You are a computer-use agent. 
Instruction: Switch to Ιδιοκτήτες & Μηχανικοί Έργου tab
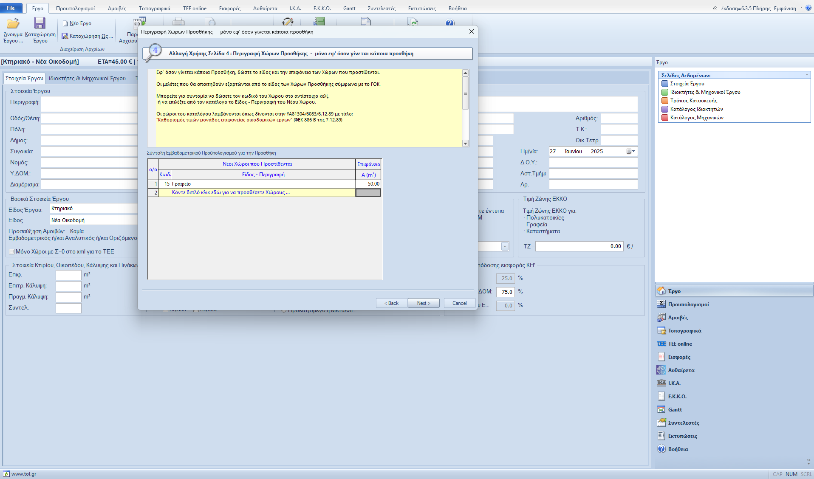coord(87,79)
